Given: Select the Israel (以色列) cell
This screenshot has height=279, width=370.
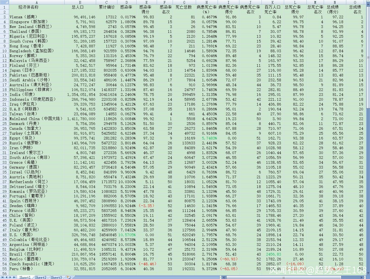Looking at the screenshot, I should 37,172.
